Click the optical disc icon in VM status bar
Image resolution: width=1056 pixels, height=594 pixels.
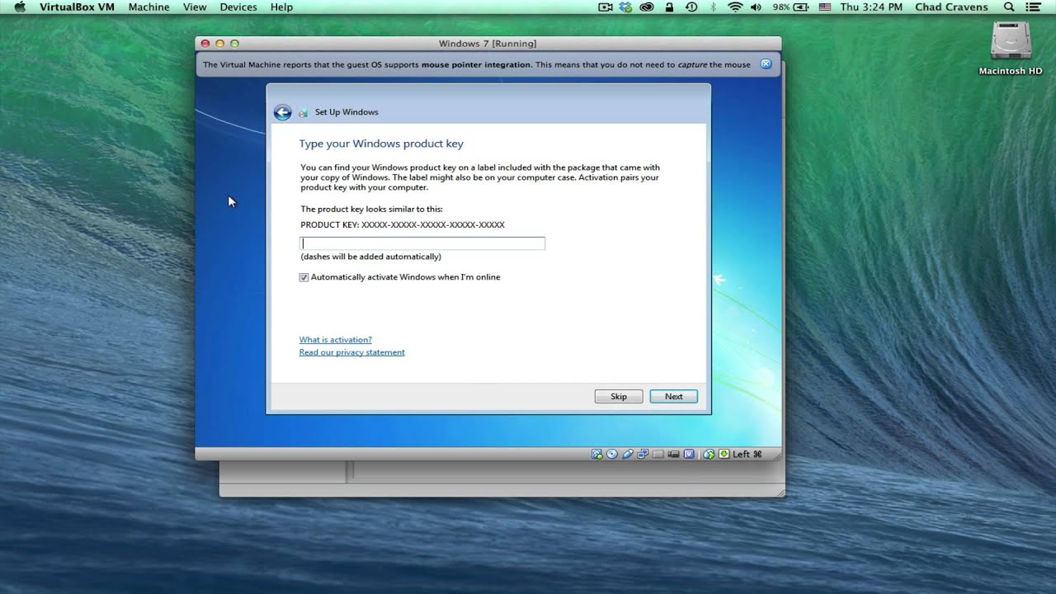click(612, 454)
